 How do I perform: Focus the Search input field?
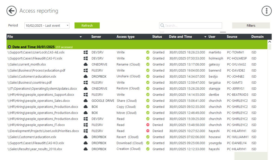[x=193, y=26]
